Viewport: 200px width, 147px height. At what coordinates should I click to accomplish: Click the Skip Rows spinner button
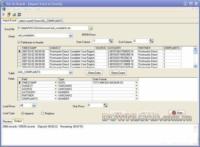(105, 105)
